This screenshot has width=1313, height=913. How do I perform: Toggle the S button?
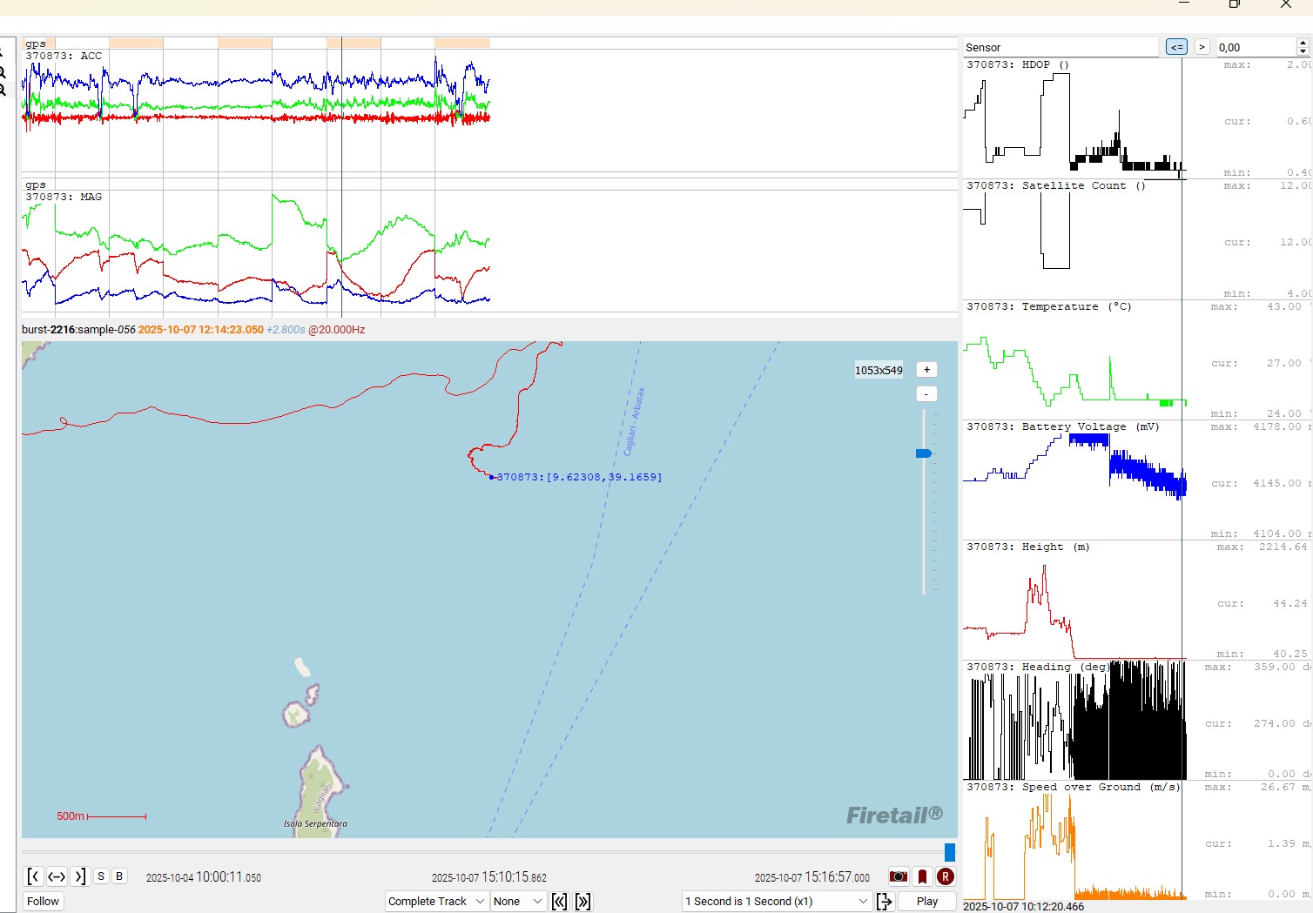[x=101, y=876]
